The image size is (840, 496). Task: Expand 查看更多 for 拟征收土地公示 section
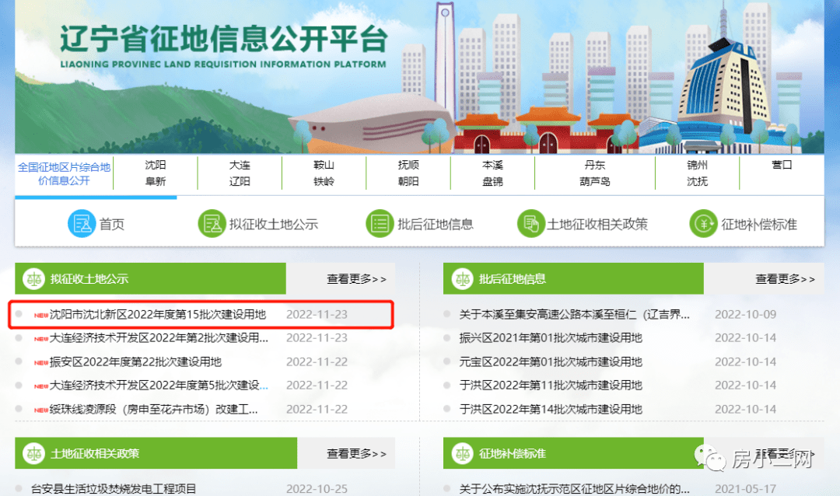[355, 279]
